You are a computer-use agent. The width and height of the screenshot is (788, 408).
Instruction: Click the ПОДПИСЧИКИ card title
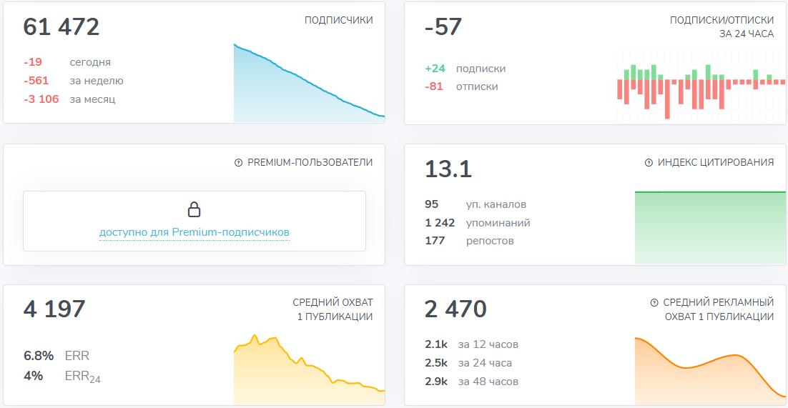(x=339, y=21)
